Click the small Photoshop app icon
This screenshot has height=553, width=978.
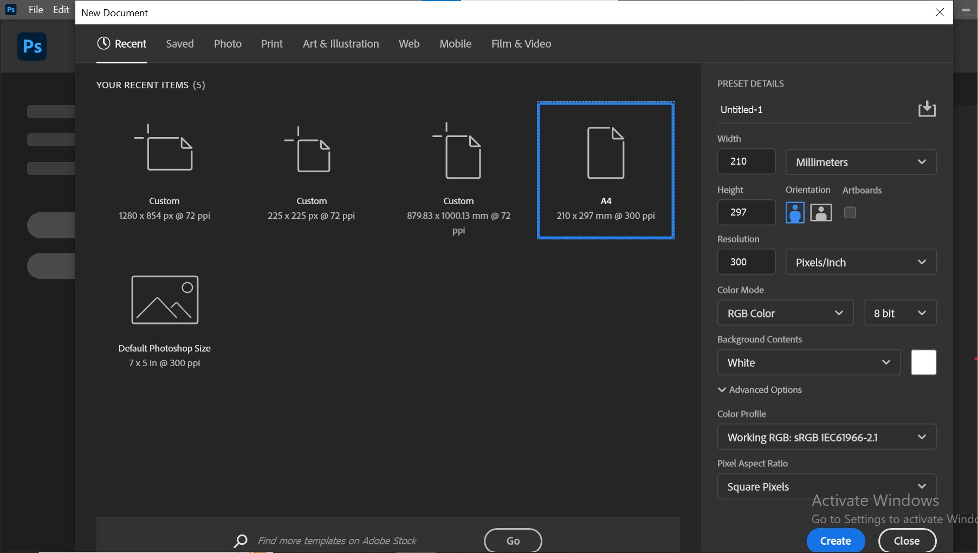click(x=10, y=10)
